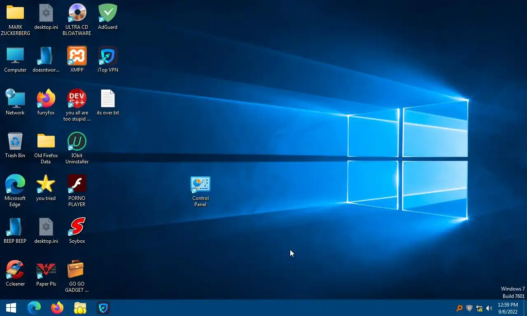Image resolution: width=527 pixels, height=316 pixels.
Task: Select the furryfox Firefox shortcut
Action: point(46,99)
